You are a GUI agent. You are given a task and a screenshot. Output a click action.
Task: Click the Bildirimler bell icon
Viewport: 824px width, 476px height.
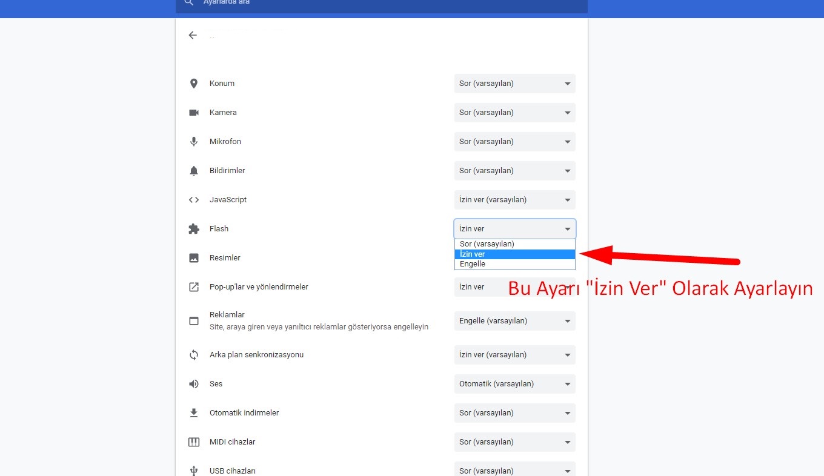[x=194, y=171]
